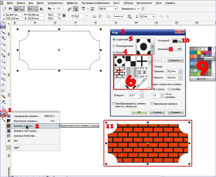216x177 pixels.
Task: Open the "Эффекты" menu
Action: click(x=72, y=3)
